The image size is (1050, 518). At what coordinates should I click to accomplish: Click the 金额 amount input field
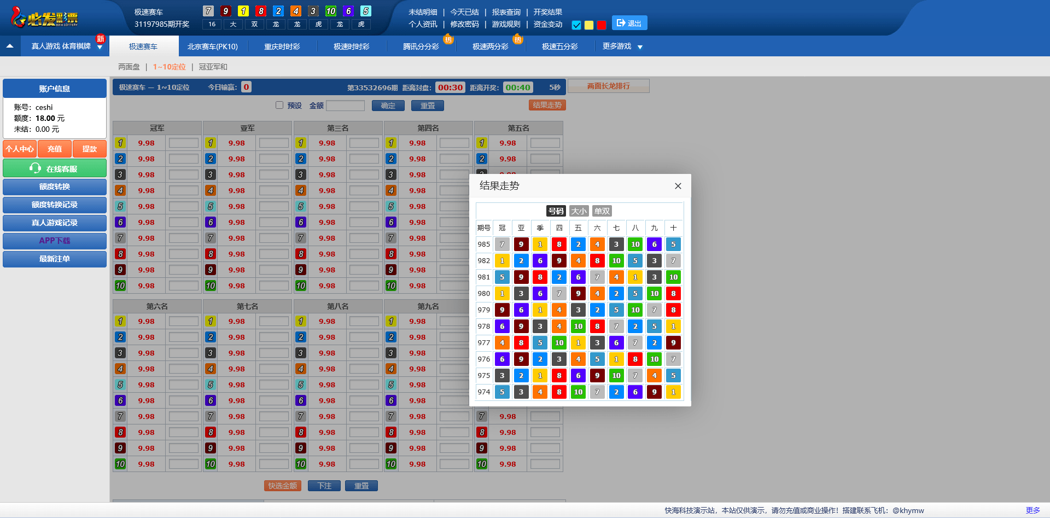pyautogui.click(x=345, y=106)
